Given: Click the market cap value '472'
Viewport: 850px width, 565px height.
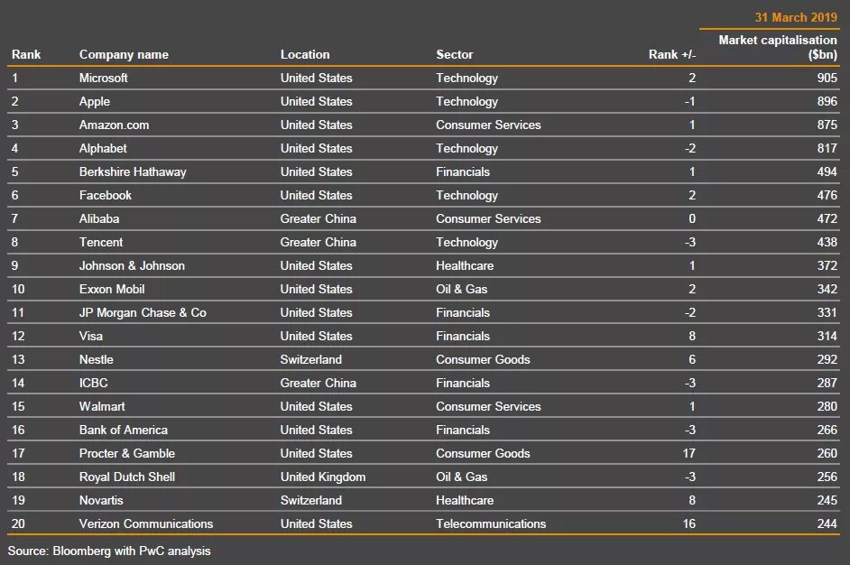Looking at the screenshot, I should click(827, 218).
